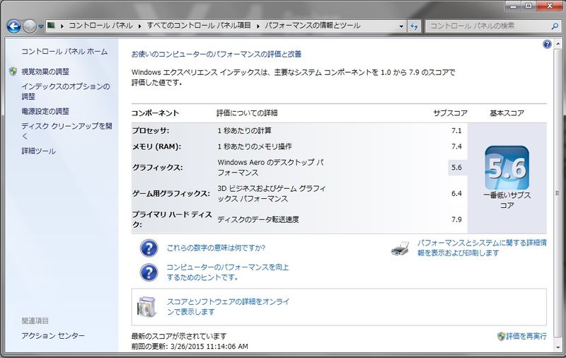Screen dimensions: 566x358
Task: Click the プライマリ ハード ディスク subscore 7.9
Action: click(456, 219)
